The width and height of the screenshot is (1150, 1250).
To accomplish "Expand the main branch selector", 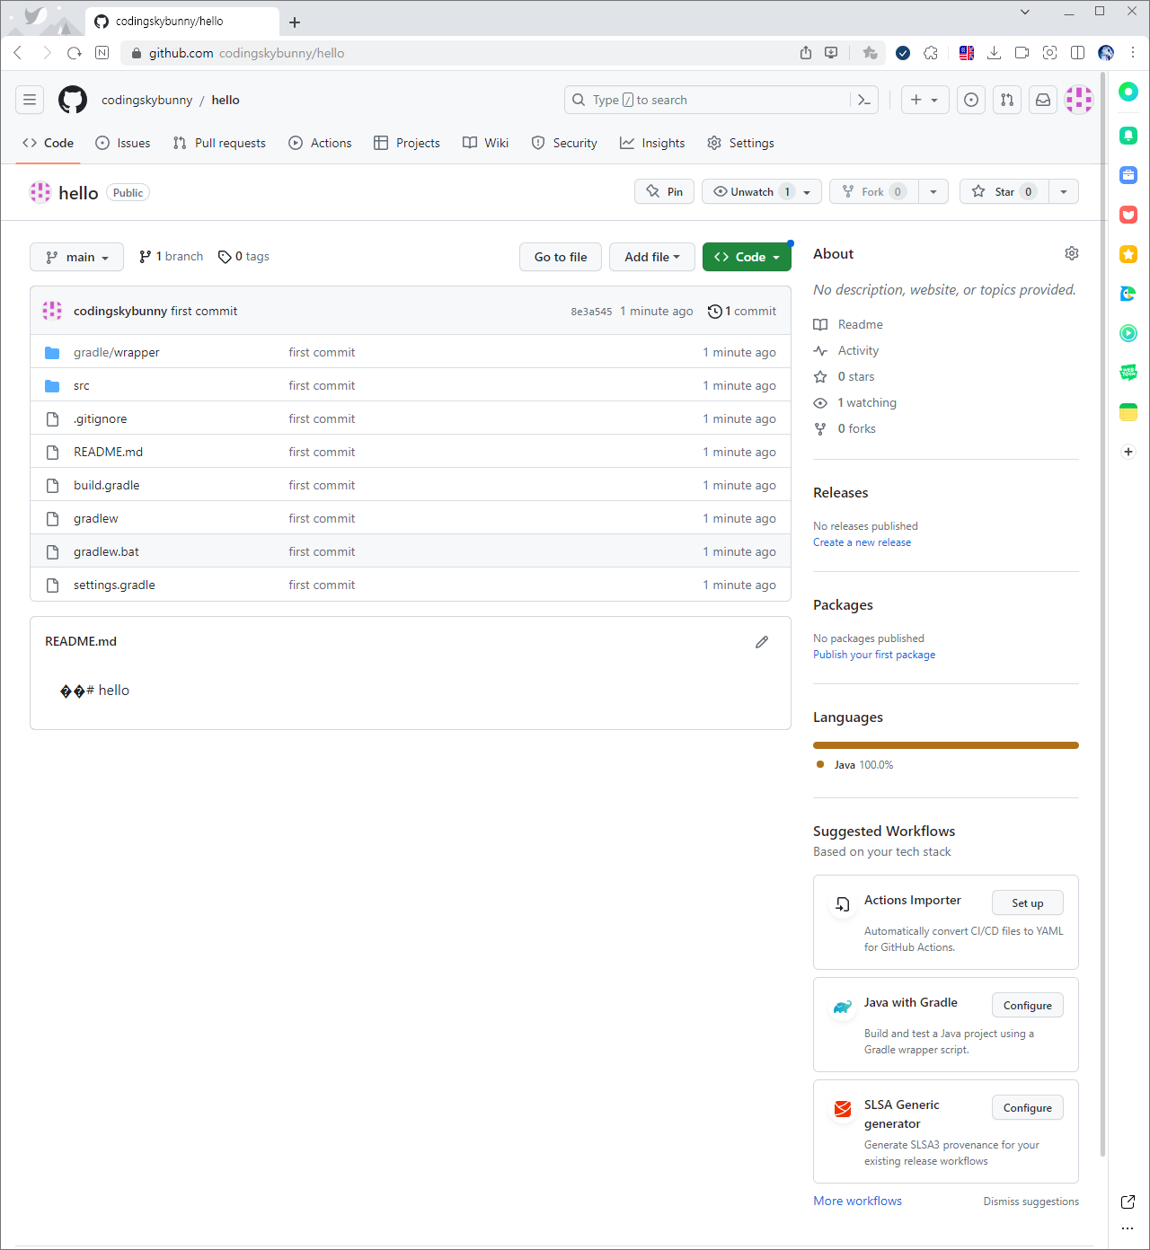I will coord(76,257).
